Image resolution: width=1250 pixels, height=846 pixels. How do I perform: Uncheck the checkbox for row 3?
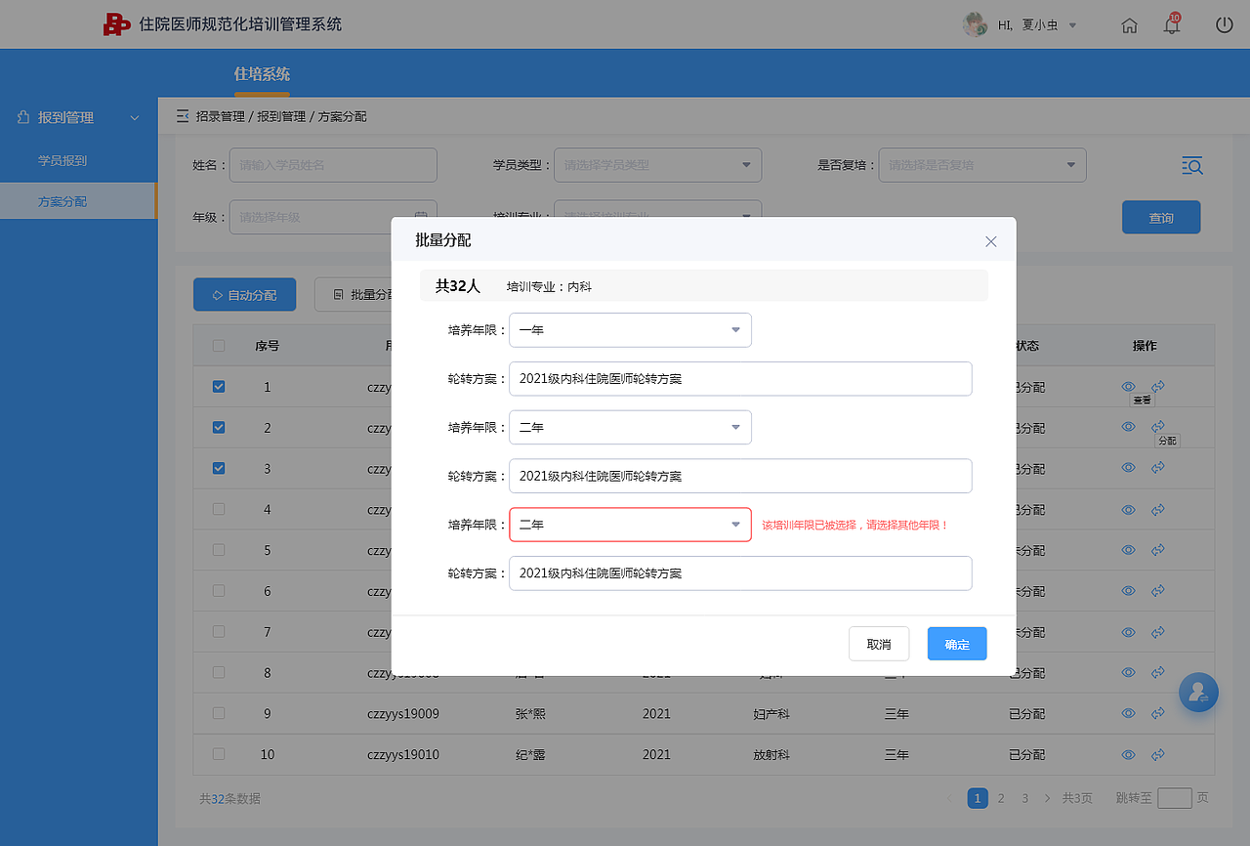click(219, 468)
